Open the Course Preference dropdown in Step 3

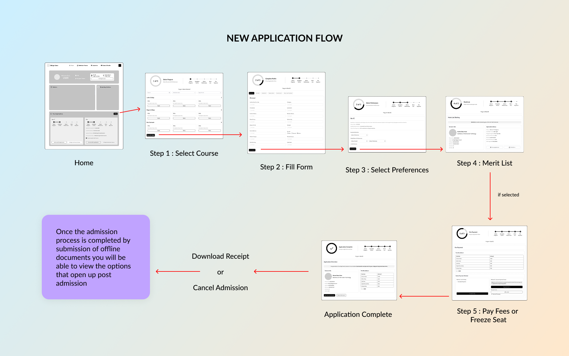coord(359,135)
